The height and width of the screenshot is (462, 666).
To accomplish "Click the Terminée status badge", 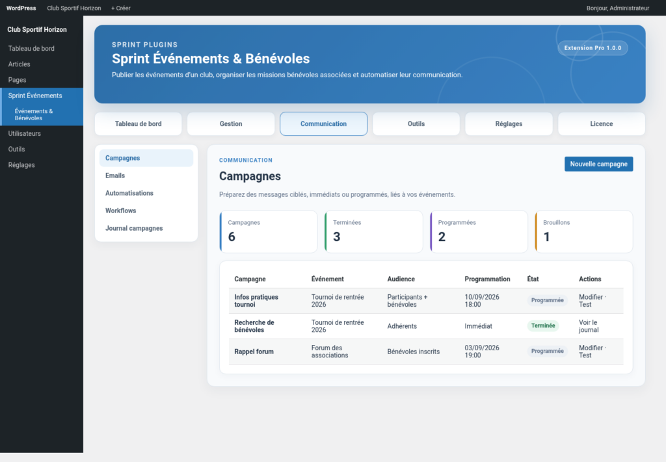I will click(543, 326).
